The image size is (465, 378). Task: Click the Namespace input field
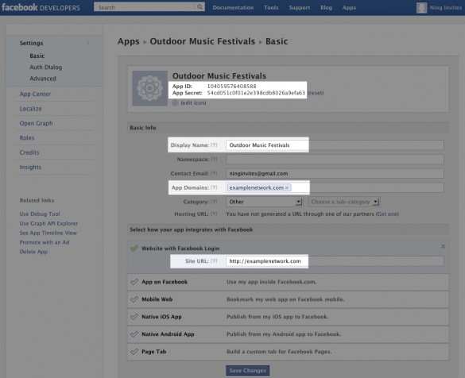[335, 160]
